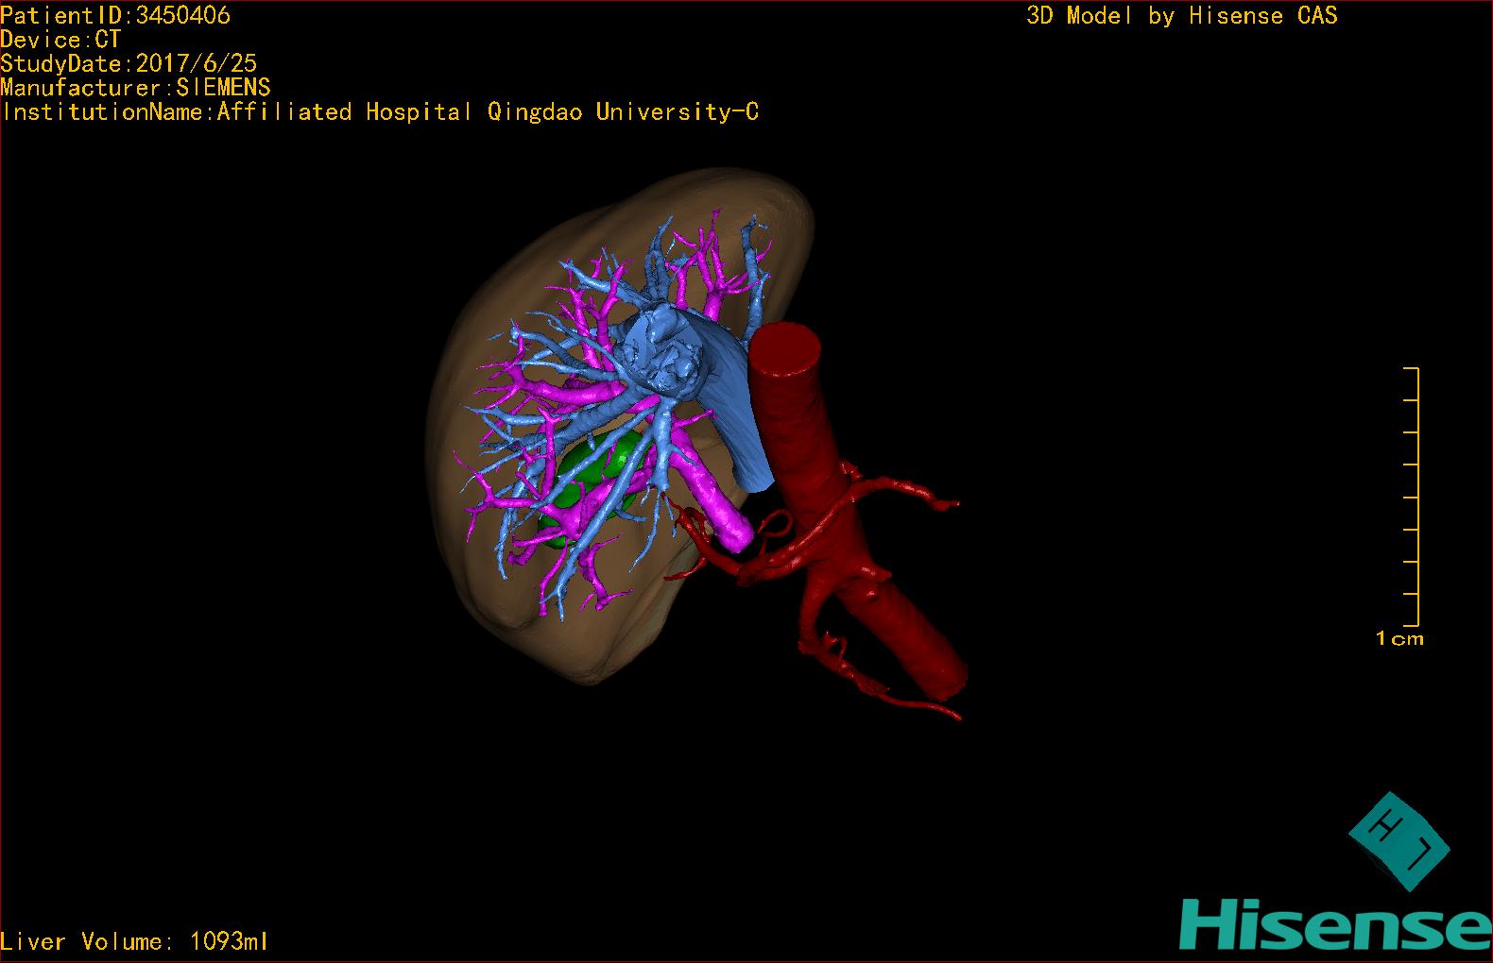
Task: Click the flat top end of the red aorta
Action: (x=785, y=346)
